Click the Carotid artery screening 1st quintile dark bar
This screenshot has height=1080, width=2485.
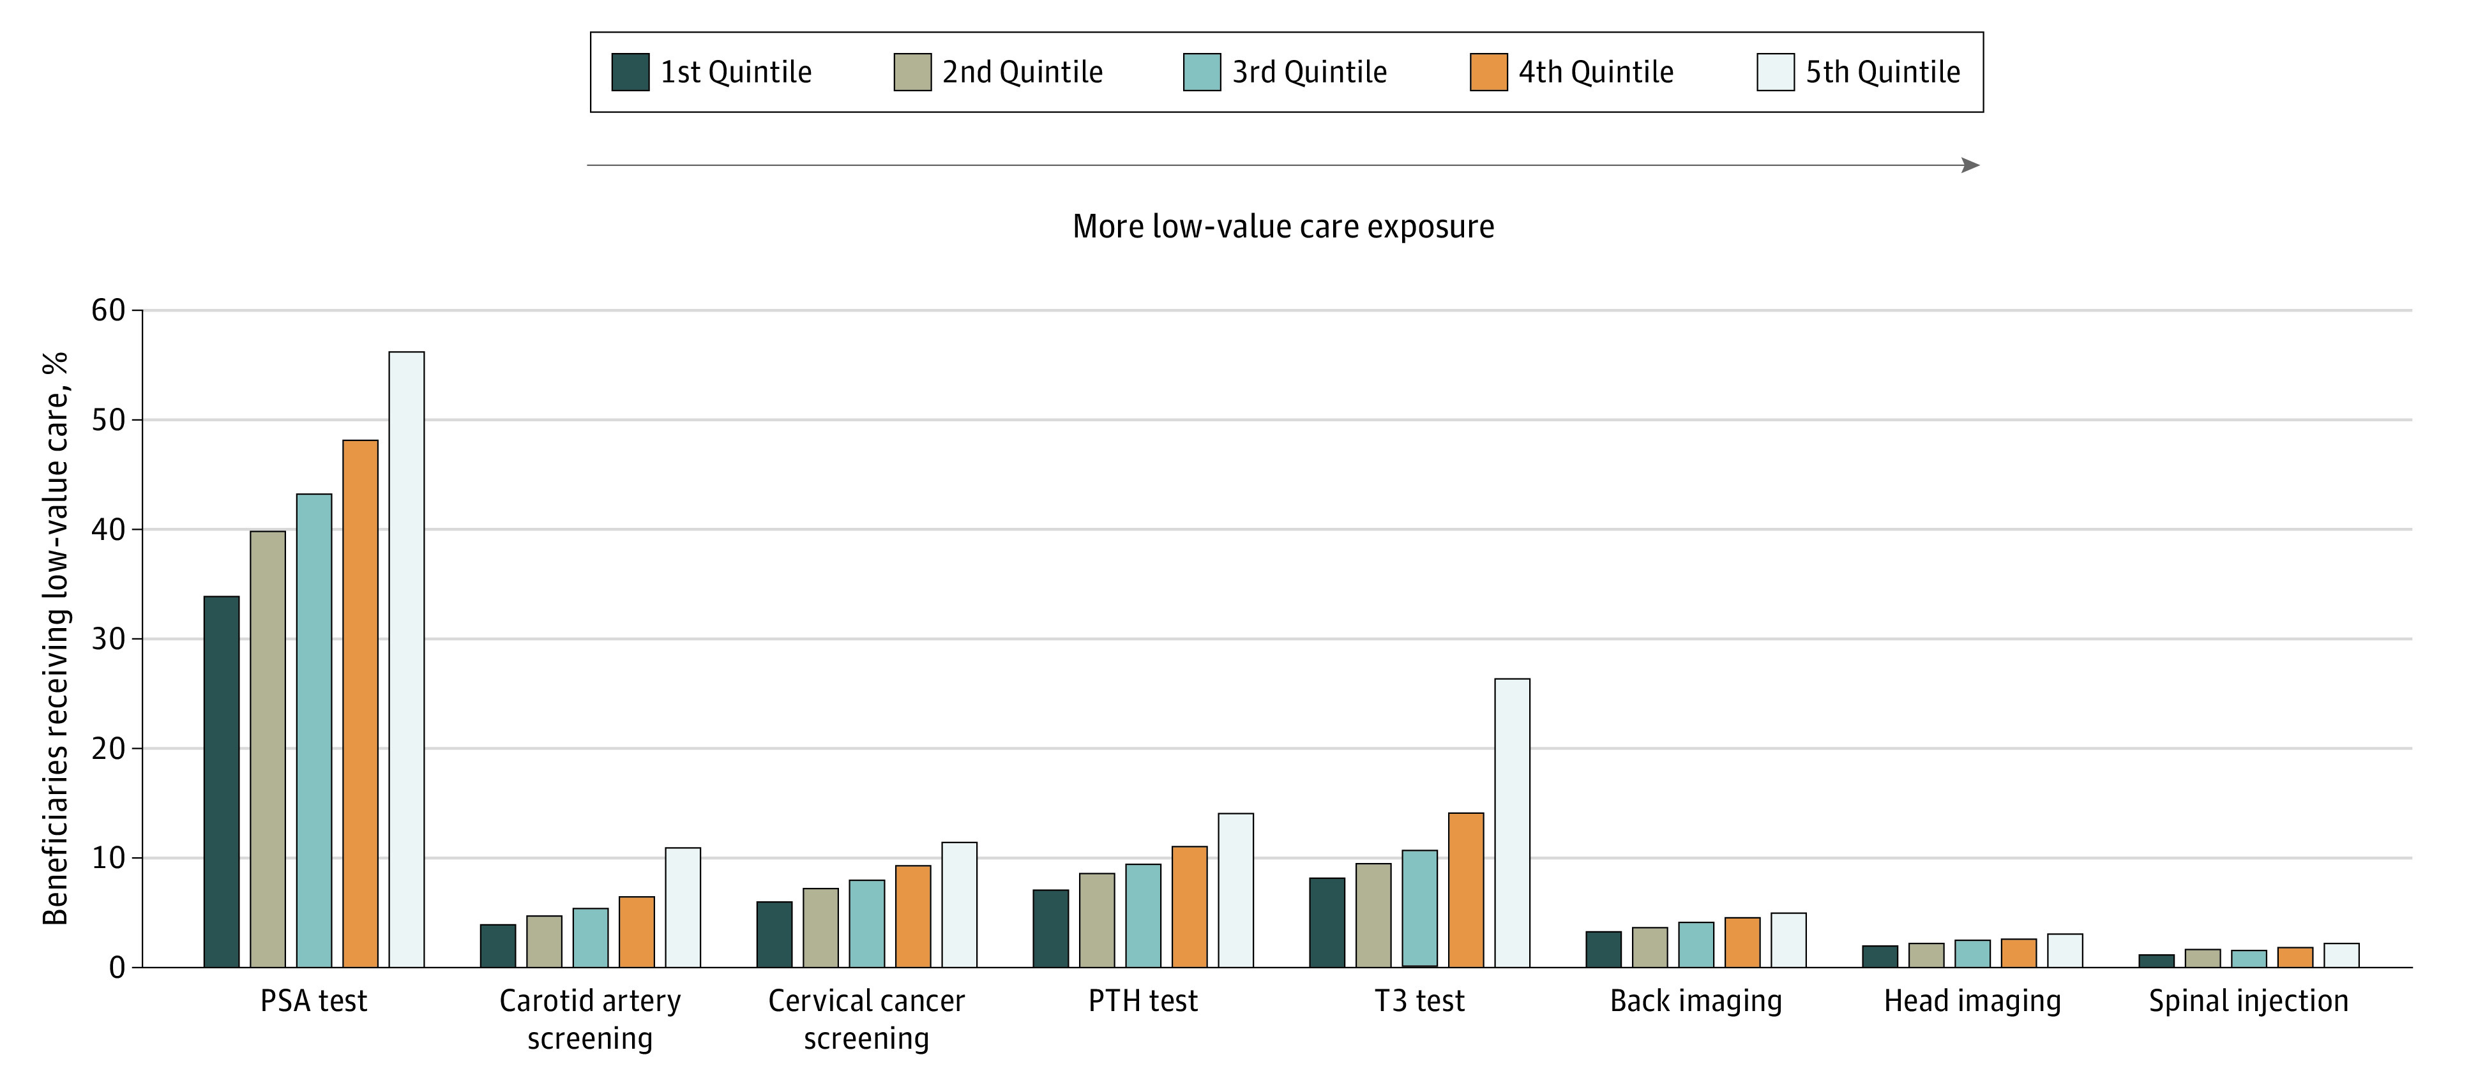[x=498, y=946]
